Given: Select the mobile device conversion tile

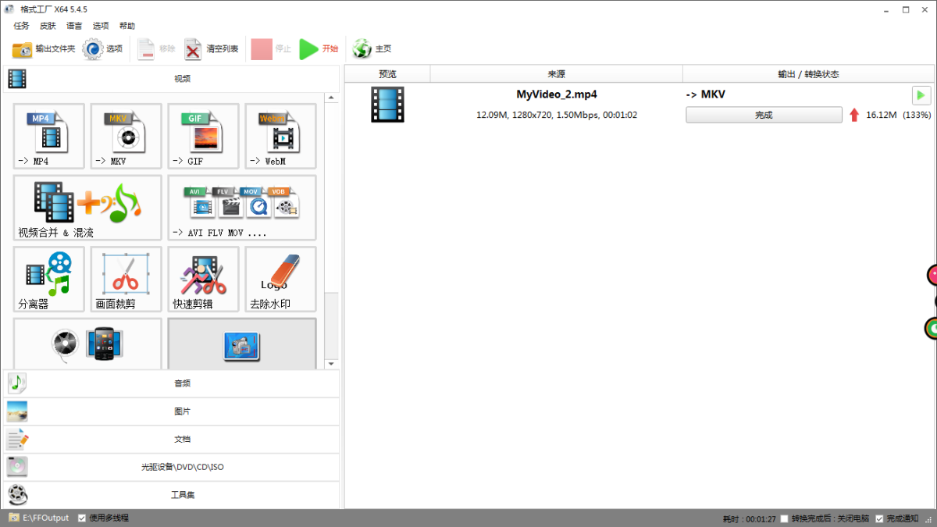Looking at the screenshot, I should pyautogui.click(x=87, y=344).
